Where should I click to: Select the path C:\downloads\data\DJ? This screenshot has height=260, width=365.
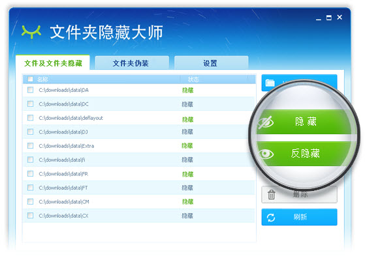click(63, 132)
